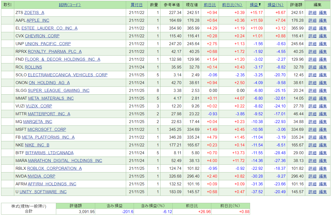Click 詳細 for AAPL row

tap(312, 20)
